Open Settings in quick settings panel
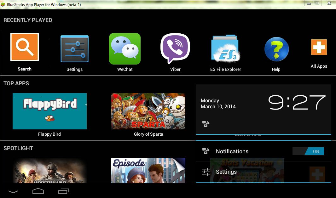The image size is (336, 198). click(264, 172)
